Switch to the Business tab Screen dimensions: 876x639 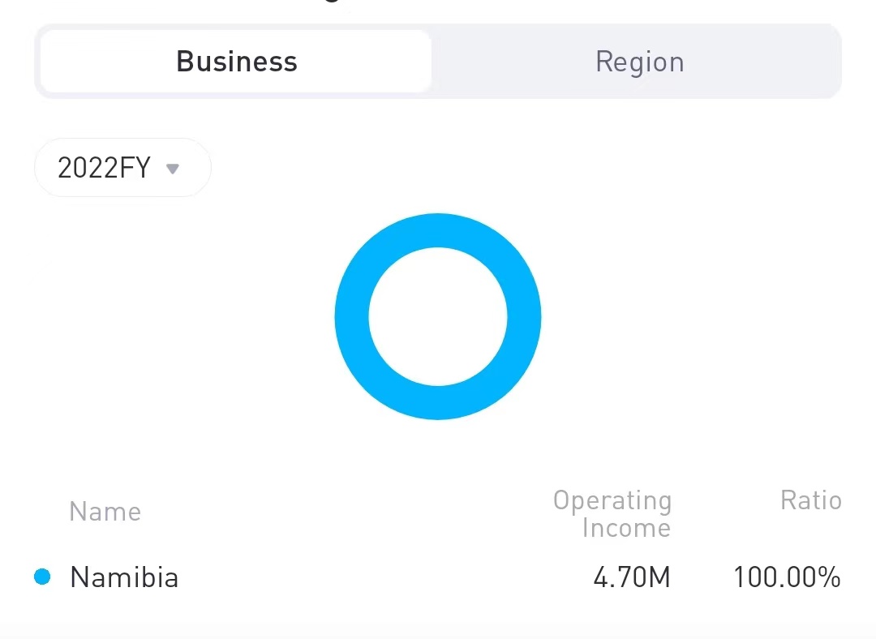(236, 62)
